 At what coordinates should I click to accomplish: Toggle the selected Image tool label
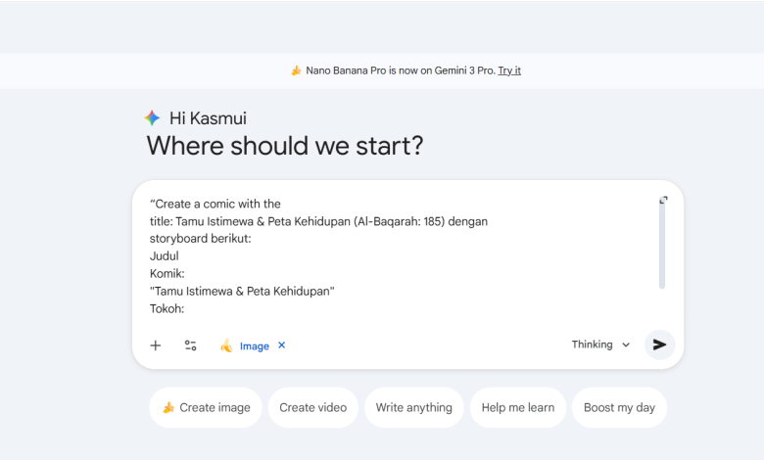click(254, 345)
